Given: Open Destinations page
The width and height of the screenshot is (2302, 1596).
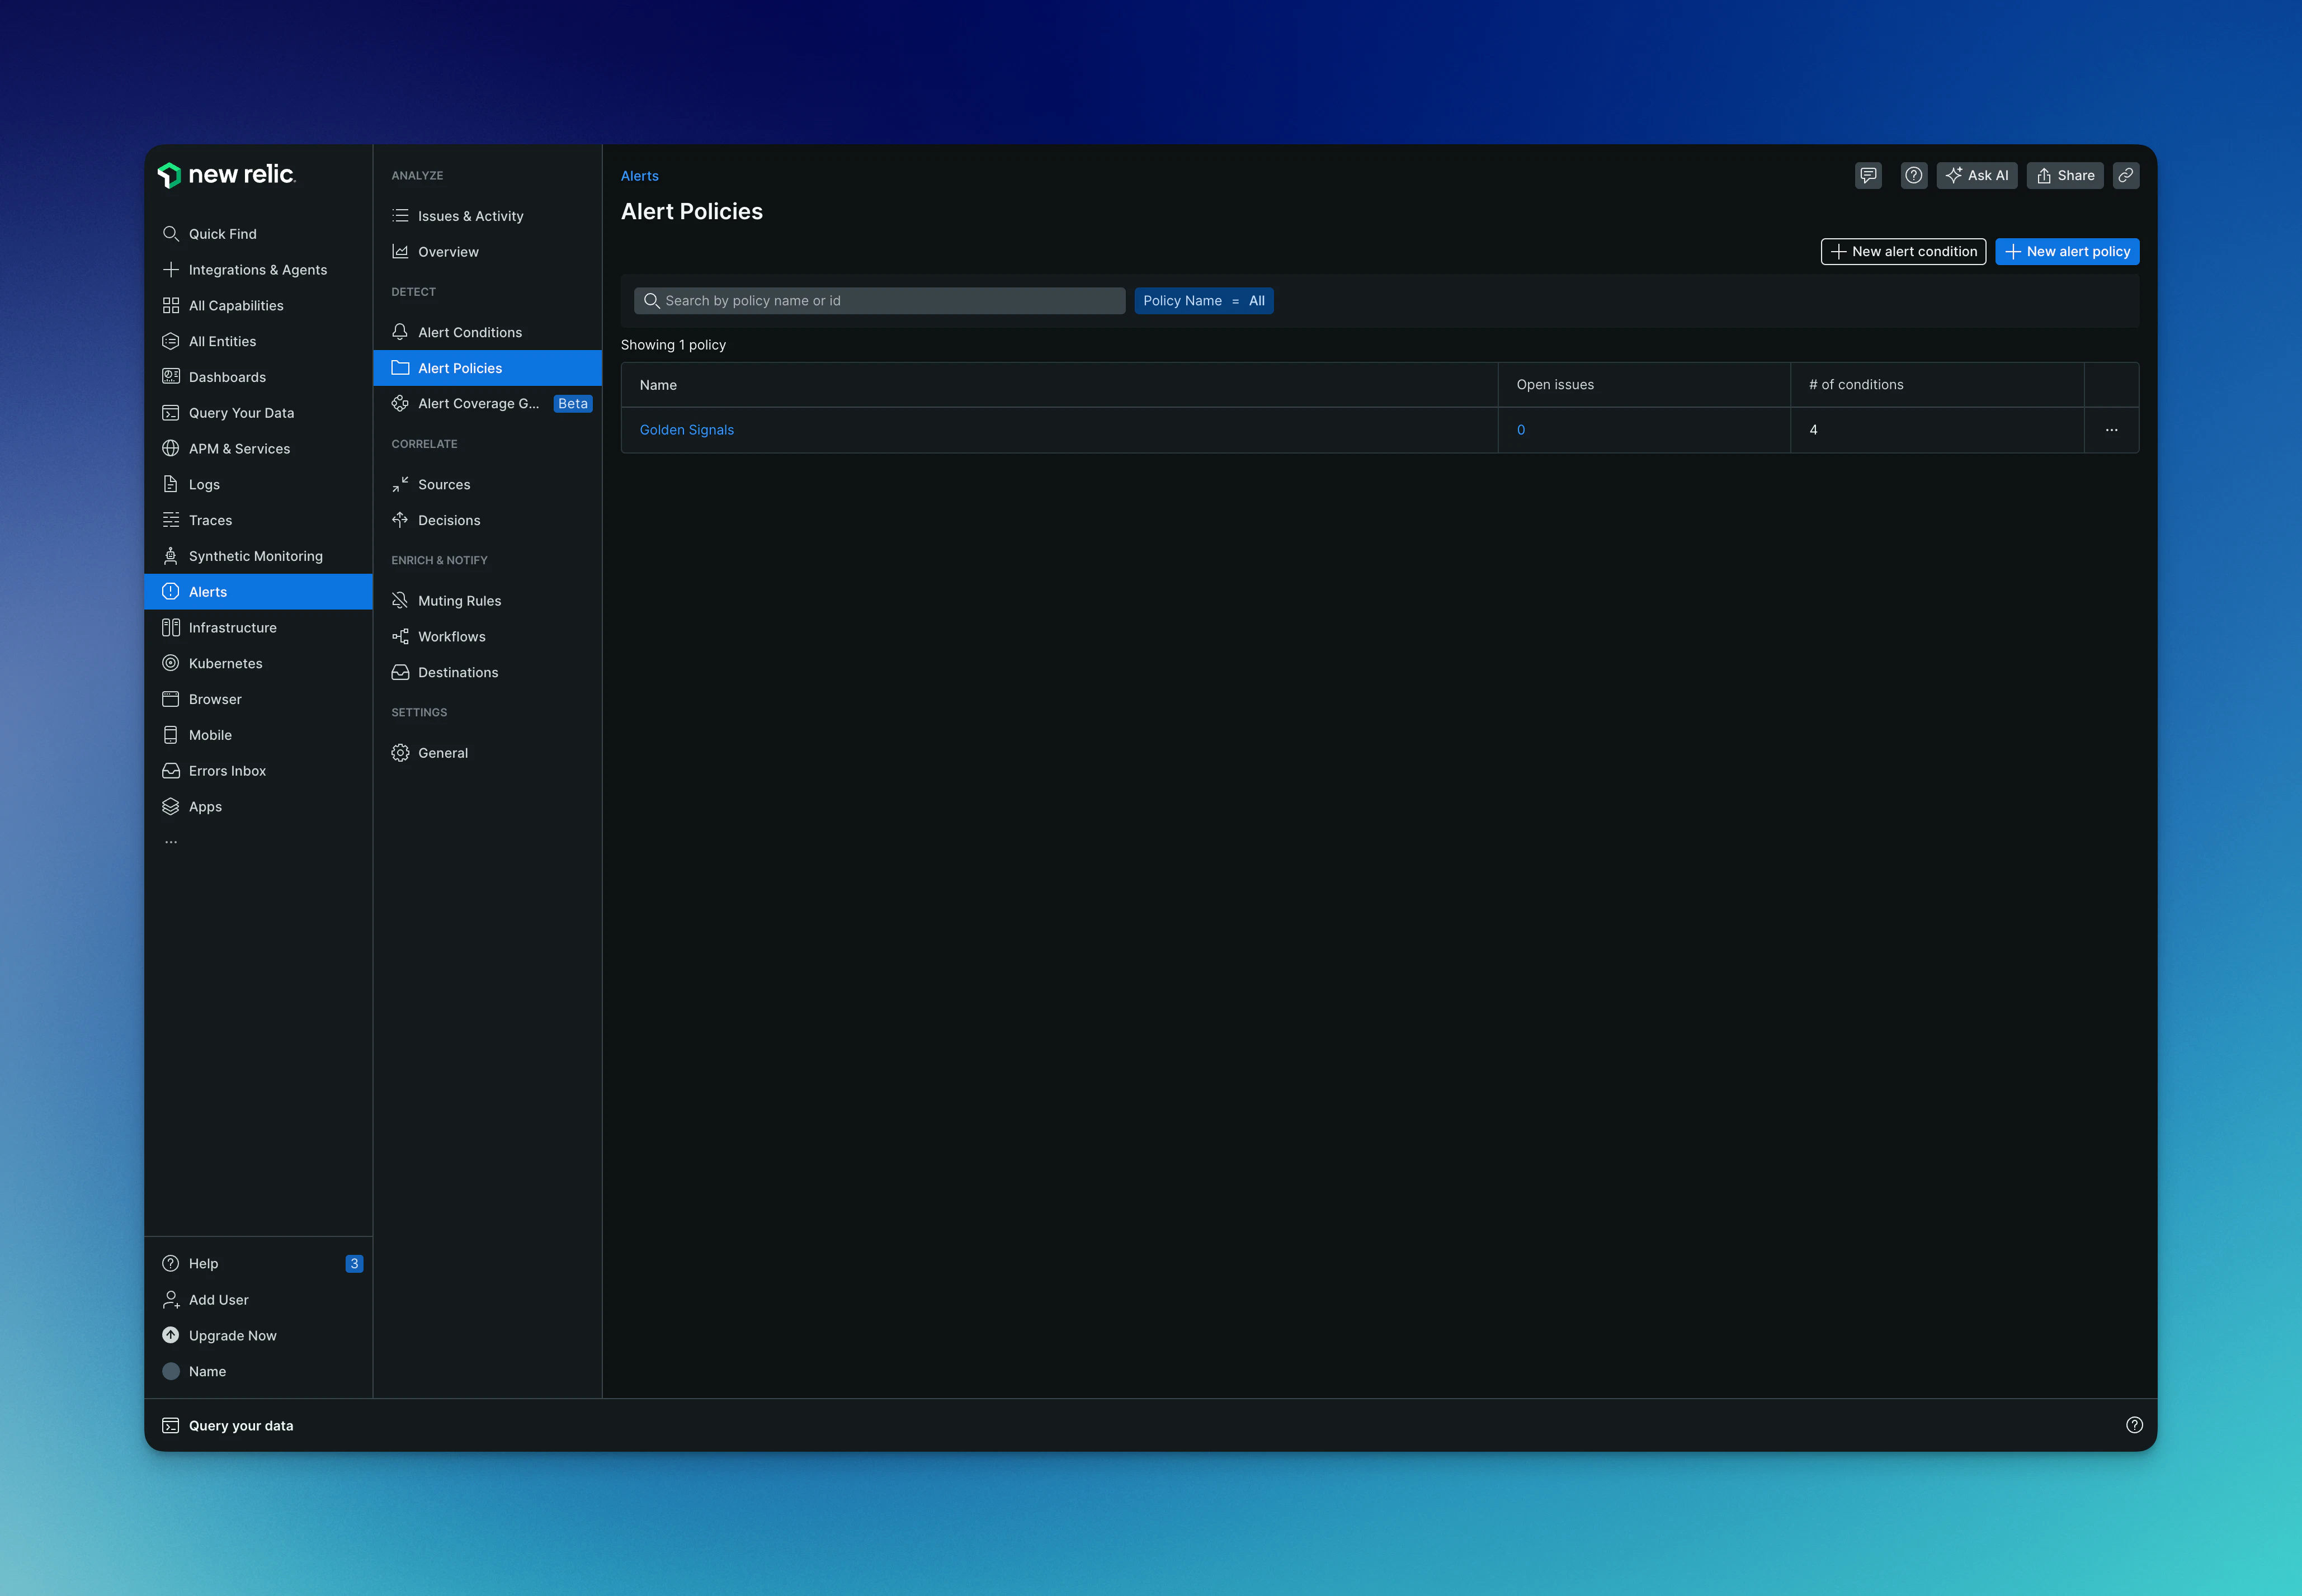Looking at the screenshot, I should [x=487, y=673].
